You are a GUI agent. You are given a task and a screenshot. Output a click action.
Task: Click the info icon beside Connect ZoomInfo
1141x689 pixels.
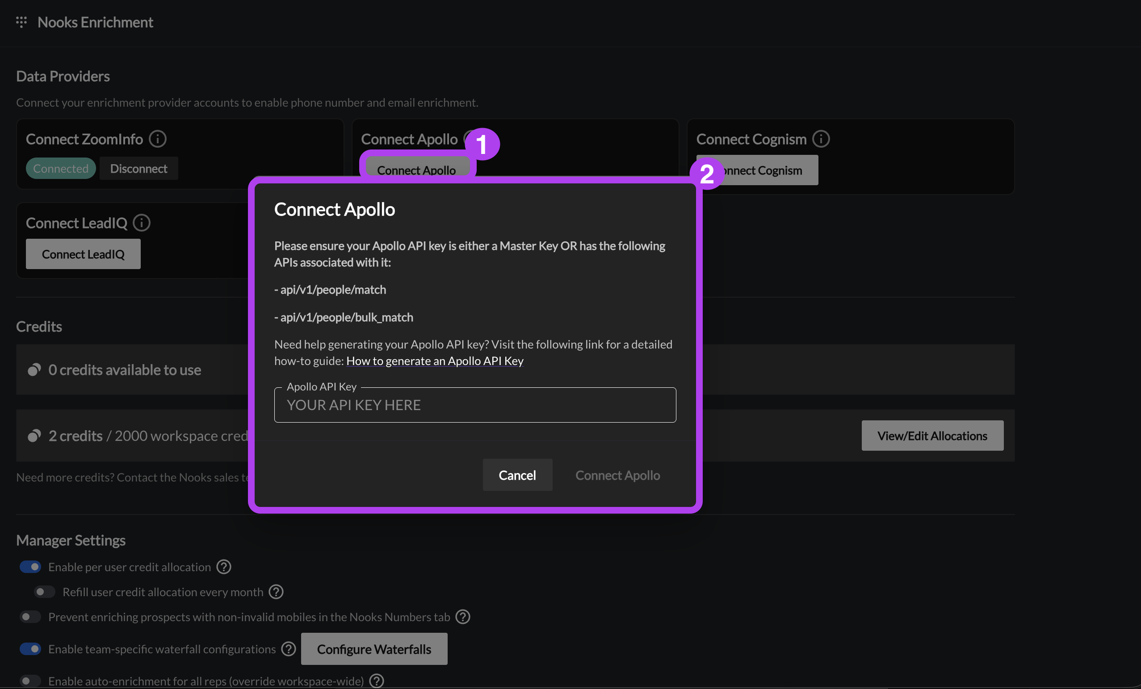pos(157,139)
